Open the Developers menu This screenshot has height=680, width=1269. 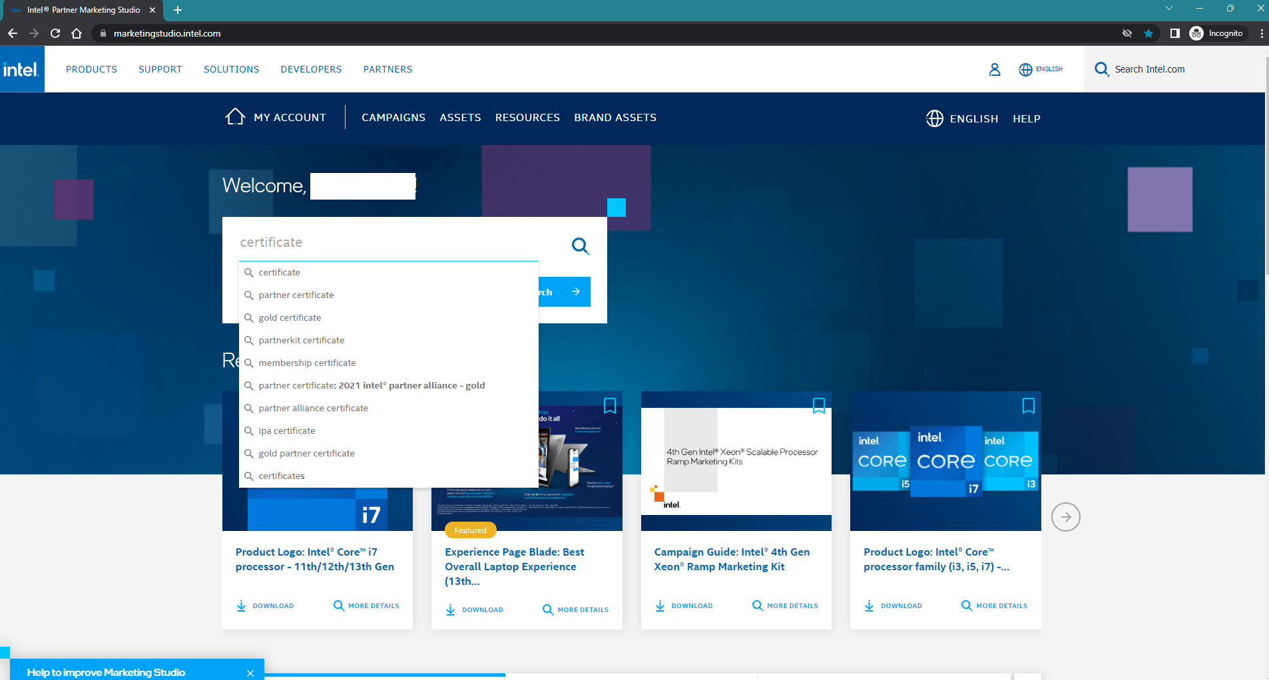click(311, 69)
